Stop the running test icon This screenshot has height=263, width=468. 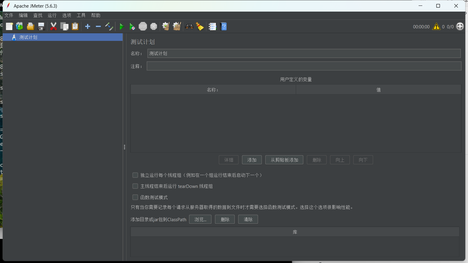tap(143, 27)
